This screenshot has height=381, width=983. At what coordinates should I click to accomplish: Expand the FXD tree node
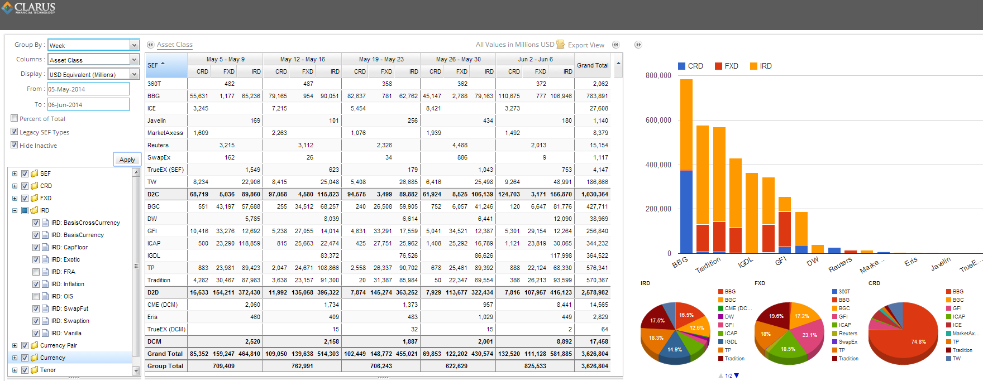click(x=15, y=198)
